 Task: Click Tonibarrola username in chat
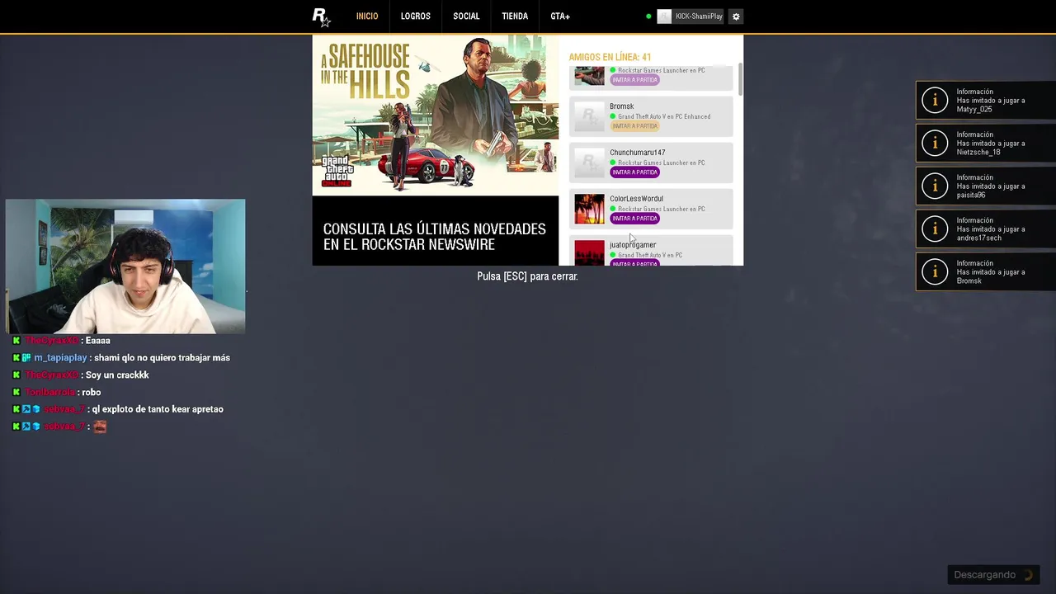[x=50, y=393]
